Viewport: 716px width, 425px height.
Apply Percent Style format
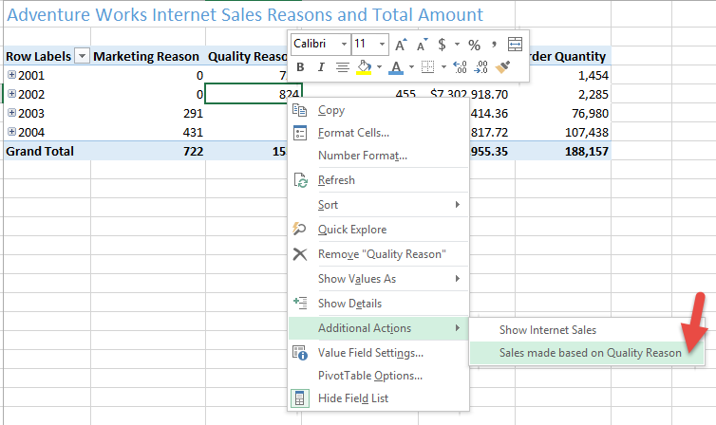[474, 45]
